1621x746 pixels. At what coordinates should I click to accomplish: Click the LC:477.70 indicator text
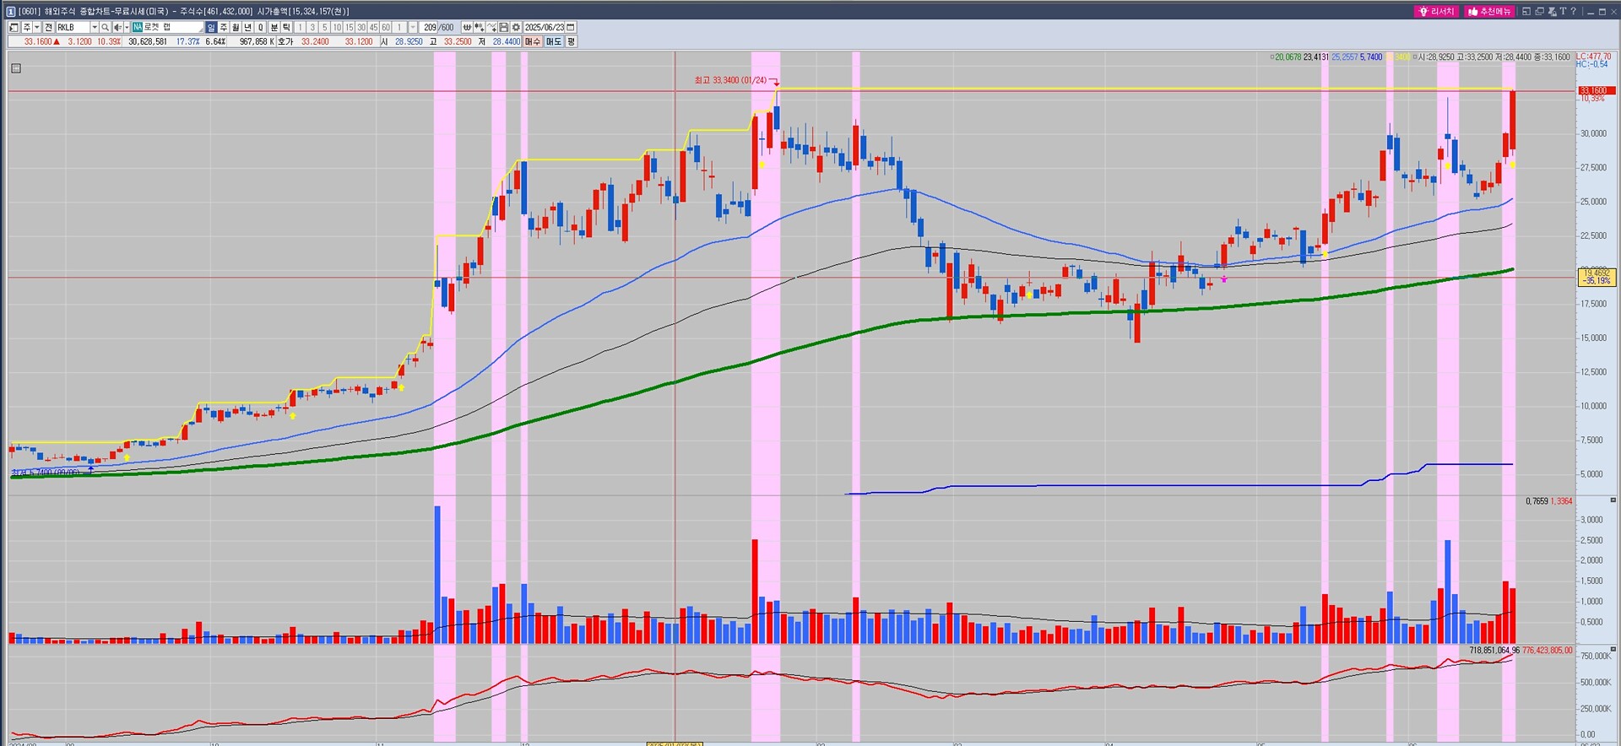(1593, 57)
